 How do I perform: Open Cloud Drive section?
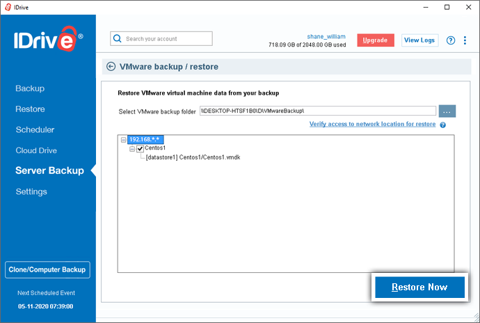[x=36, y=150]
